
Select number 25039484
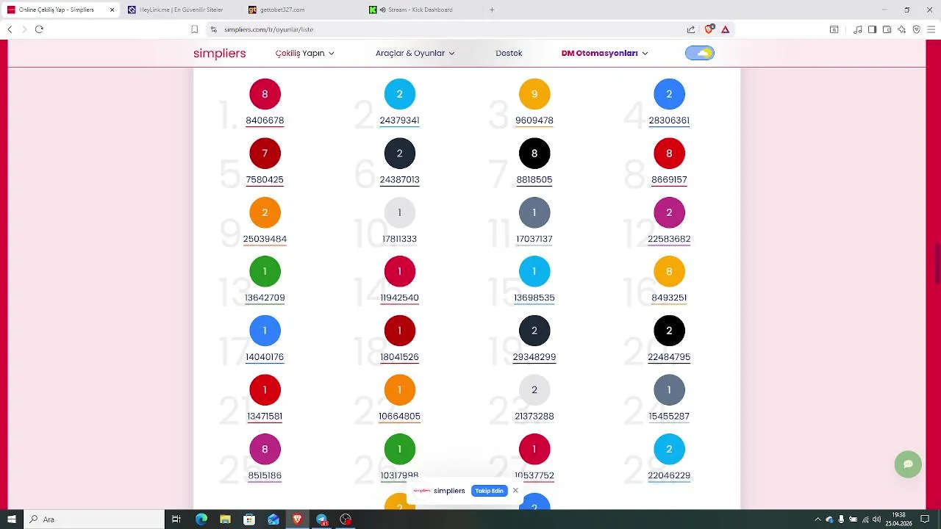(x=265, y=239)
